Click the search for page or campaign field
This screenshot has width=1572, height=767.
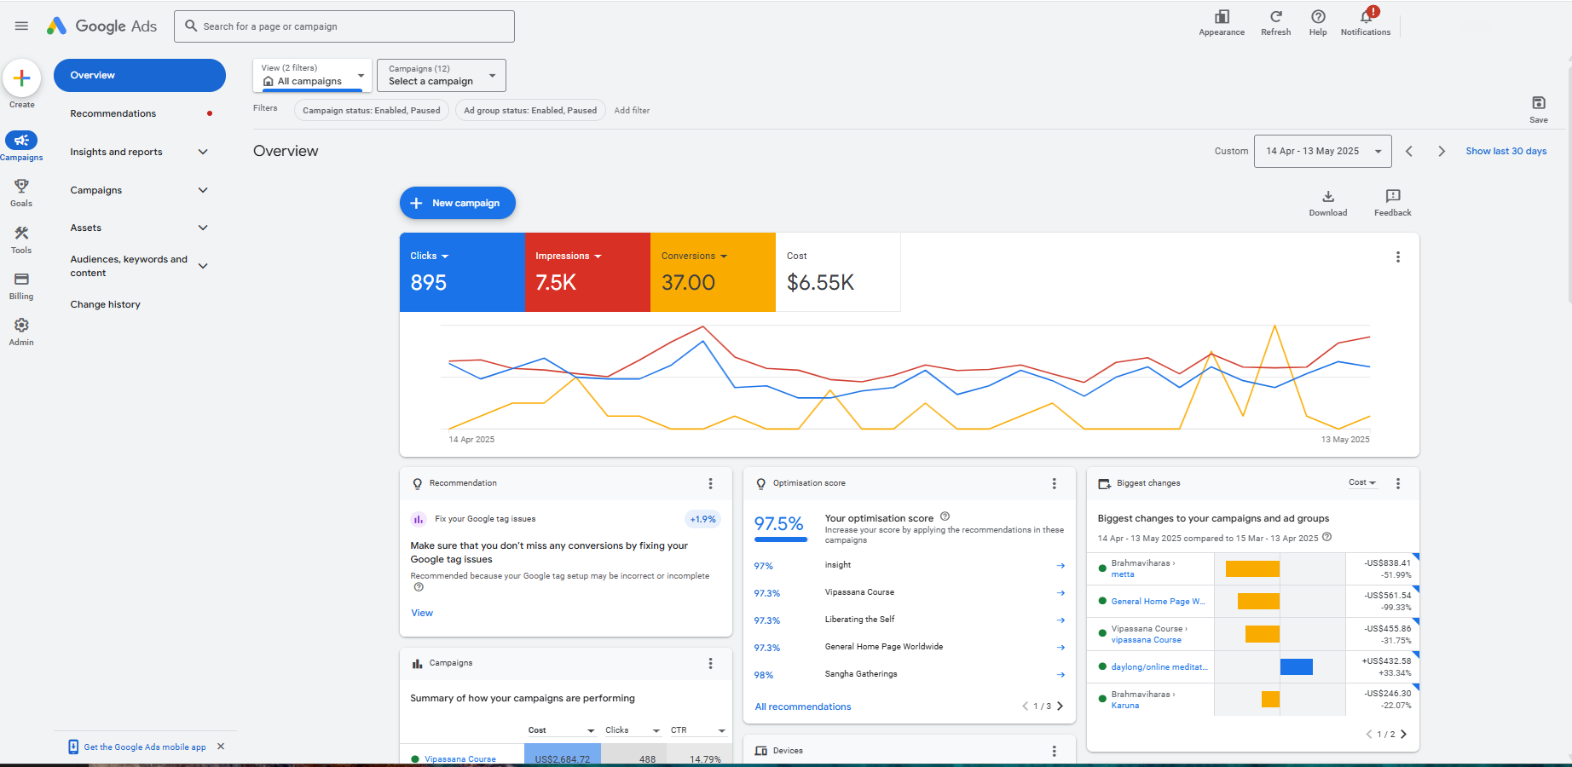coord(344,26)
